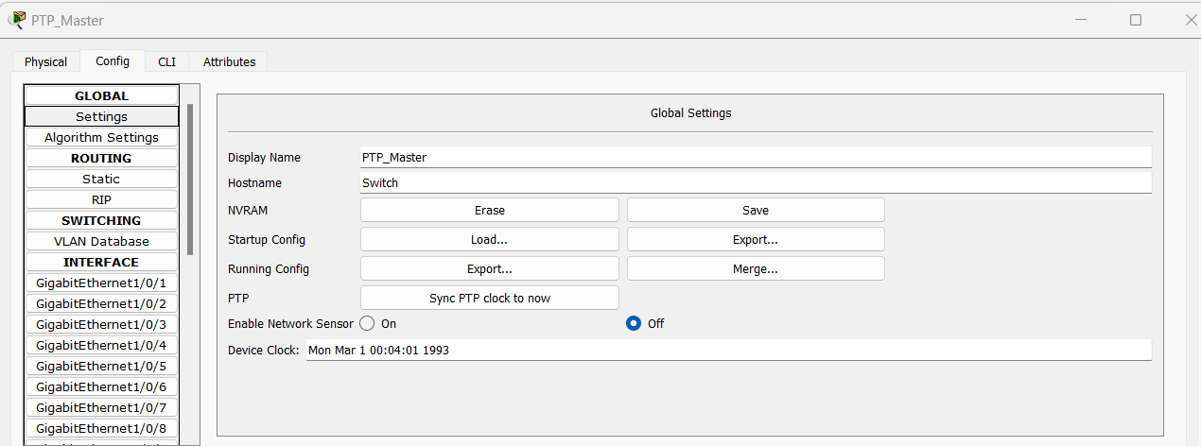Screen dimensions: 1201x446
Task: Save configuration to NVRAM
Action: point(755,210)
